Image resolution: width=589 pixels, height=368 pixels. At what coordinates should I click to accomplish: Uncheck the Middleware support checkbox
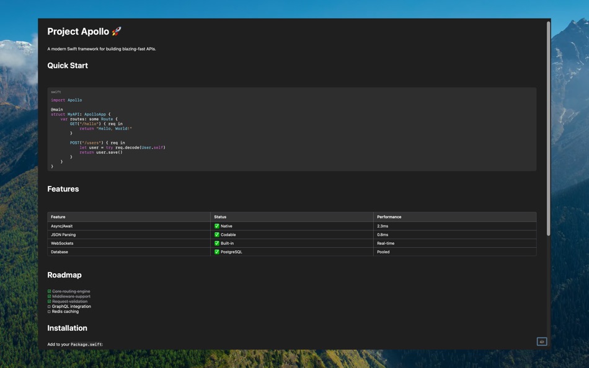(x=50, y=296)
